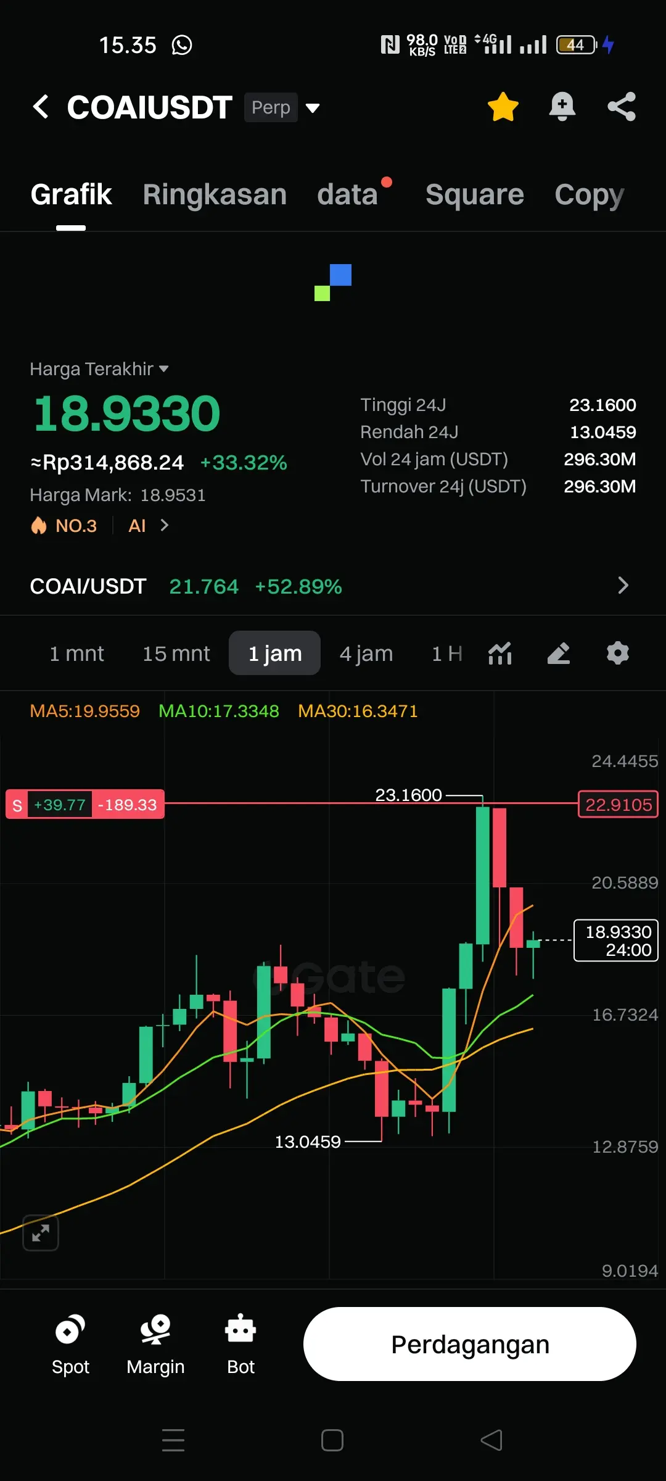This screenshot has height=1481, width=666.
Task: Open the Copy tab
Action: 590,194
